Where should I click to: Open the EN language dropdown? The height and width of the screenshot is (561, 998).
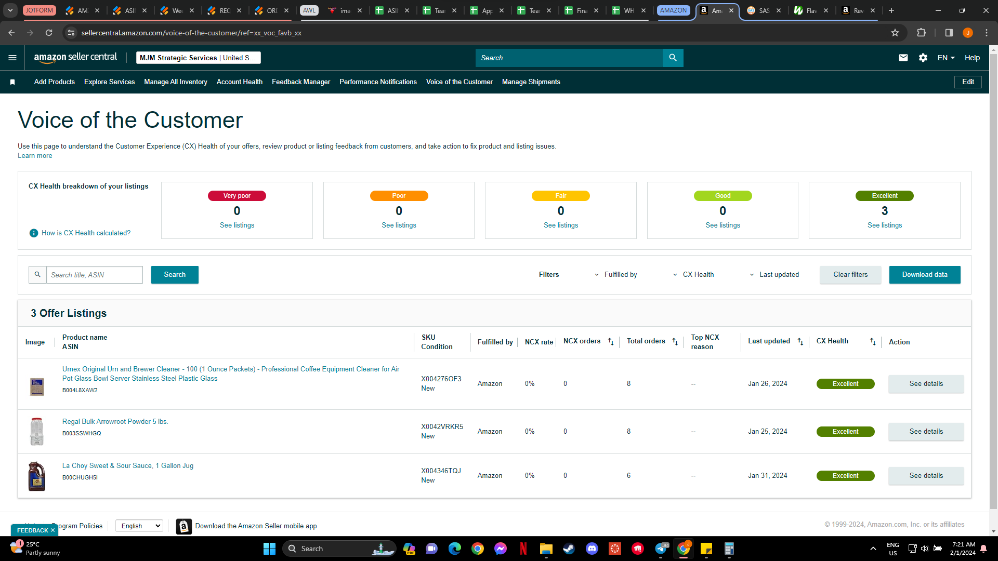coord(946,58)
